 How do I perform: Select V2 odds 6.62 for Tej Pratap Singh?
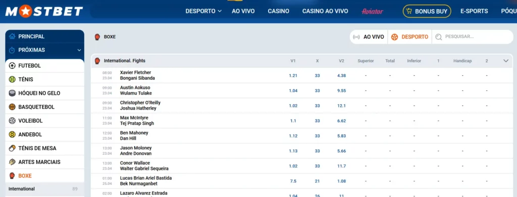[x=342, y=121]
